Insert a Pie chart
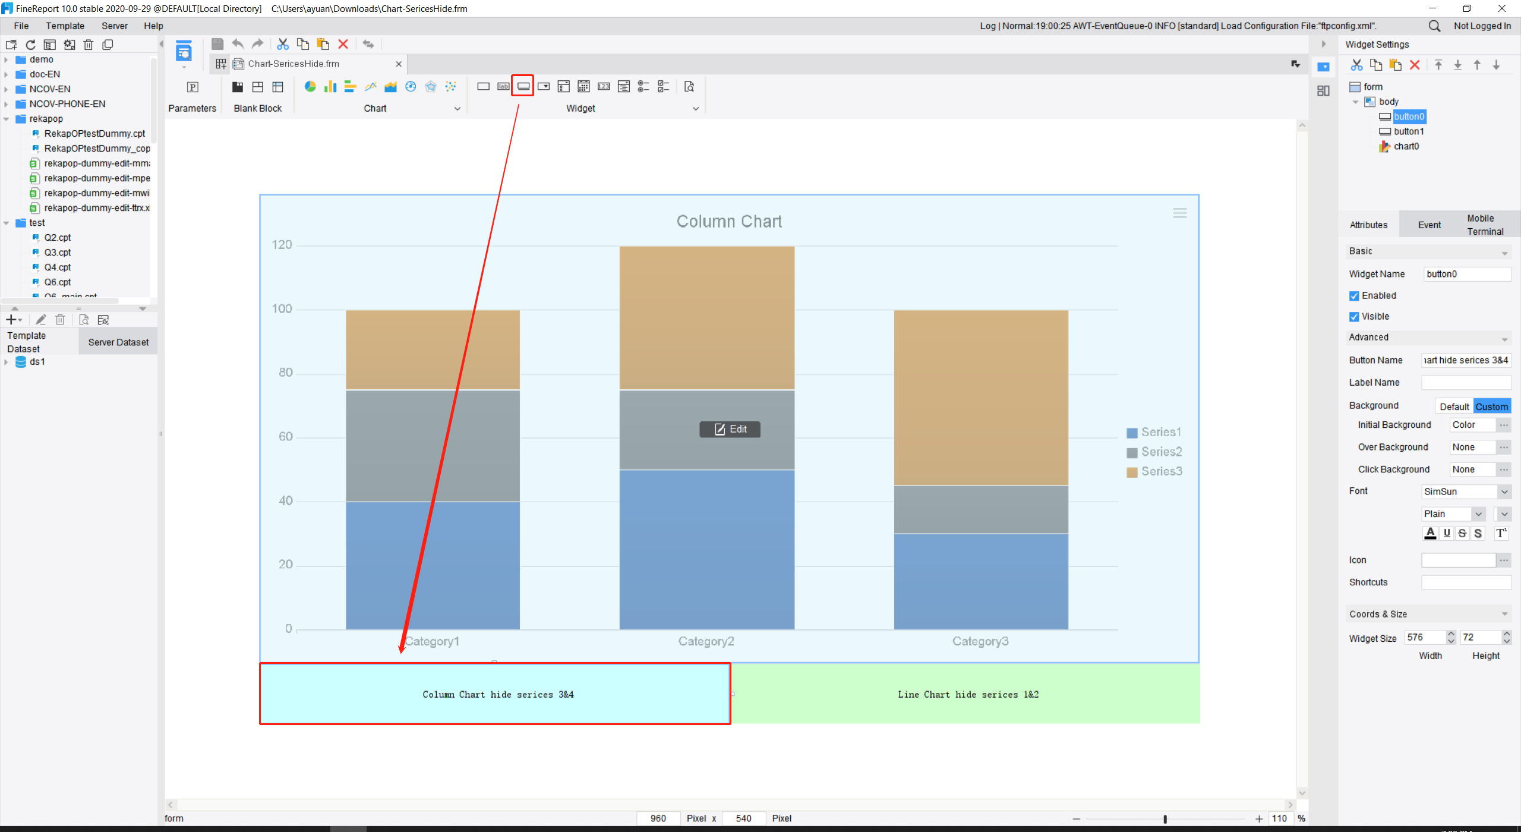 (x=310, y=87)
